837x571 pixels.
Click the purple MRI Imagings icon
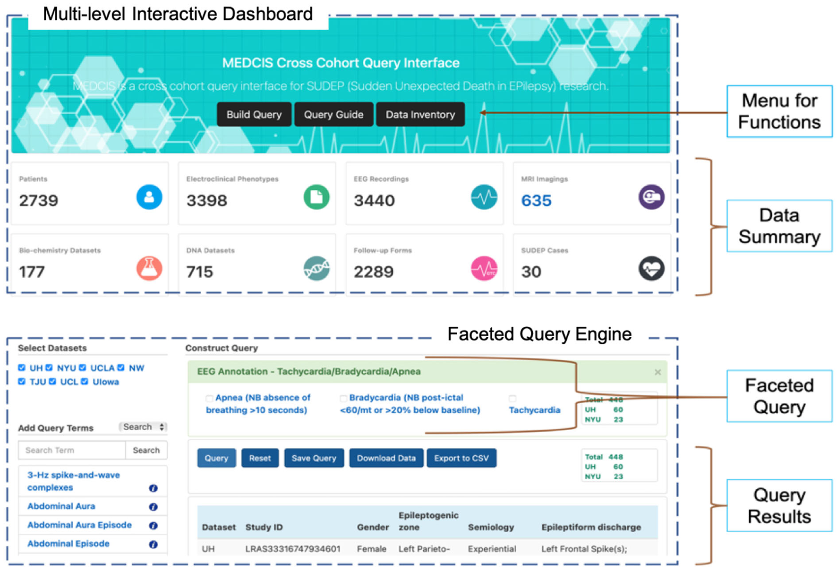point(651,197)
